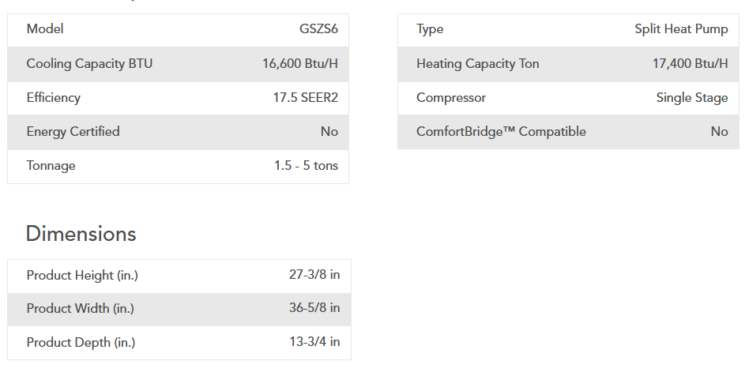Click the Tonnage row label
Viewport: 749px width, 376px height.
[51, 166]
